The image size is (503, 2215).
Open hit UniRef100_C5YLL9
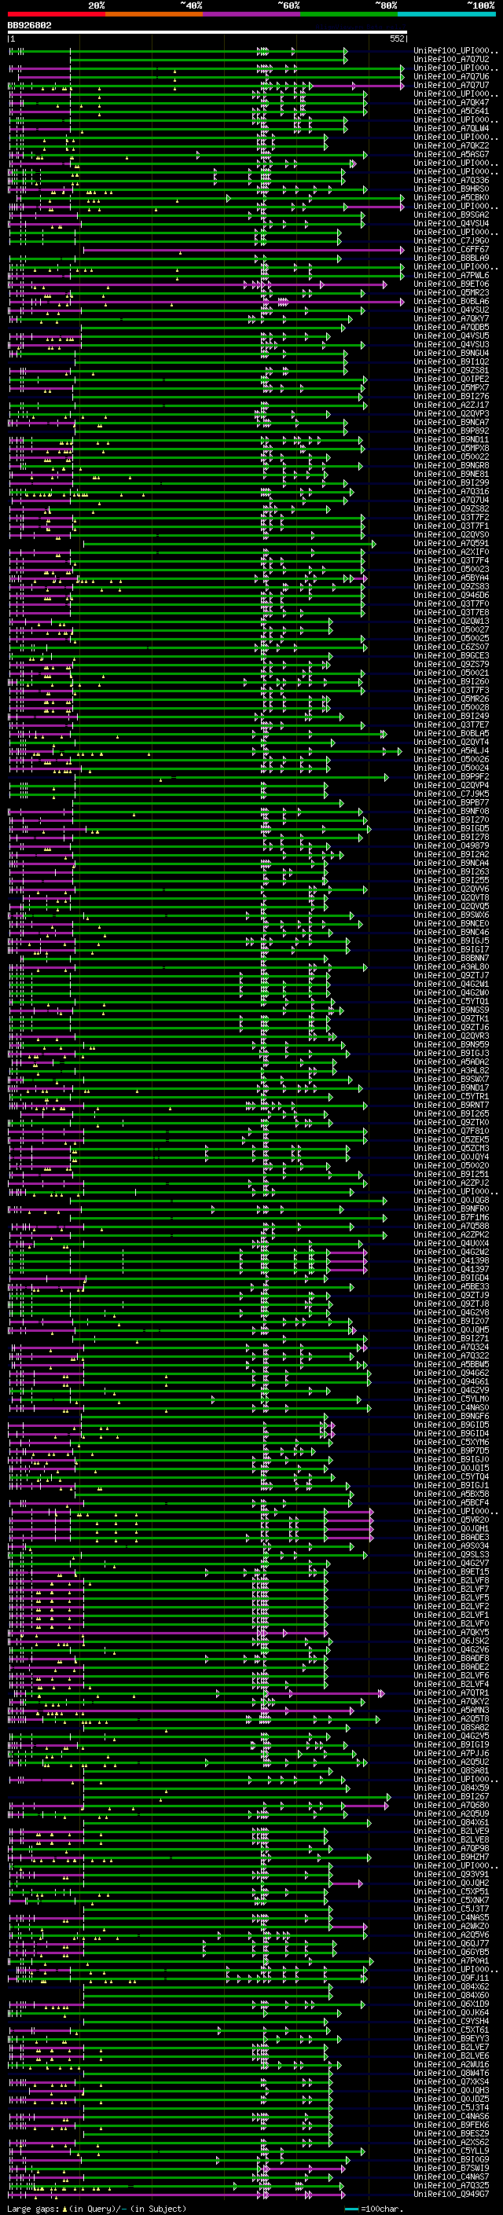(451, 2151)
